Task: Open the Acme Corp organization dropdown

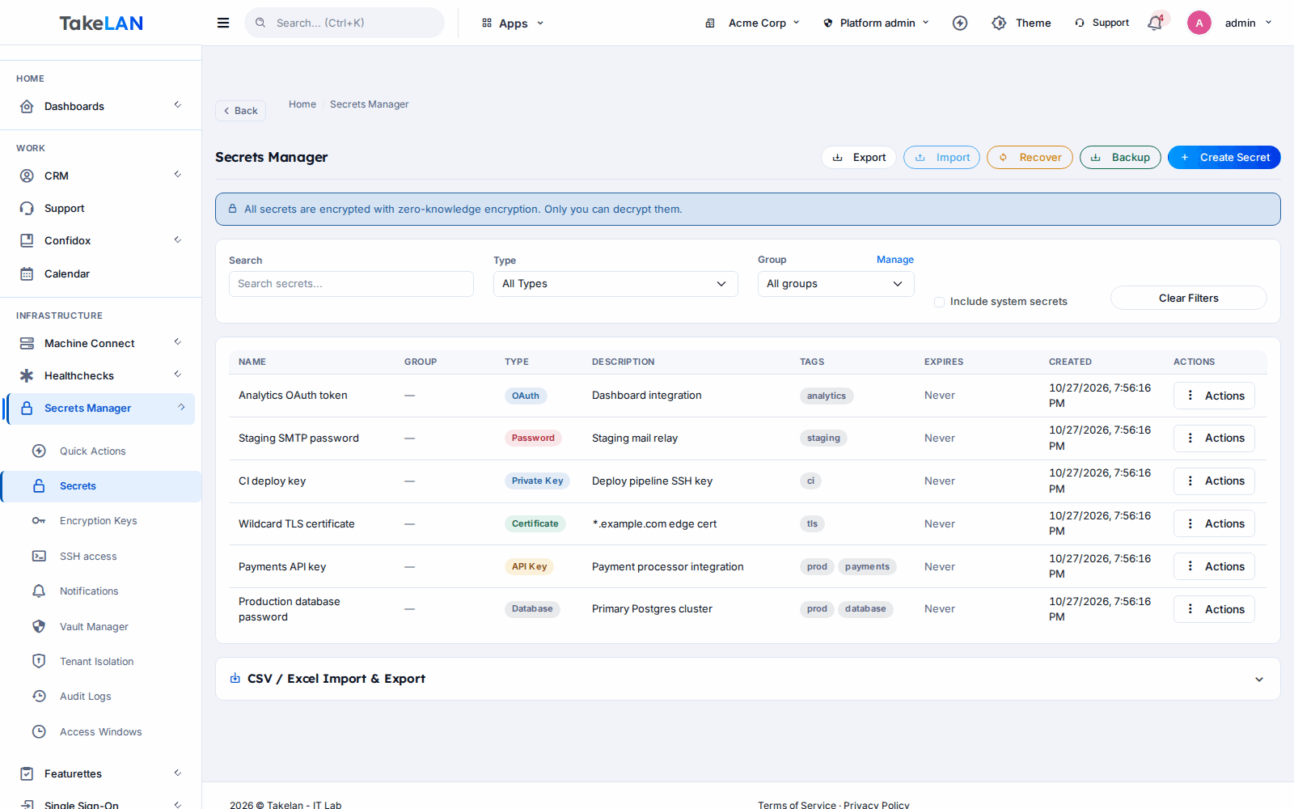Action: coord(753,23)
